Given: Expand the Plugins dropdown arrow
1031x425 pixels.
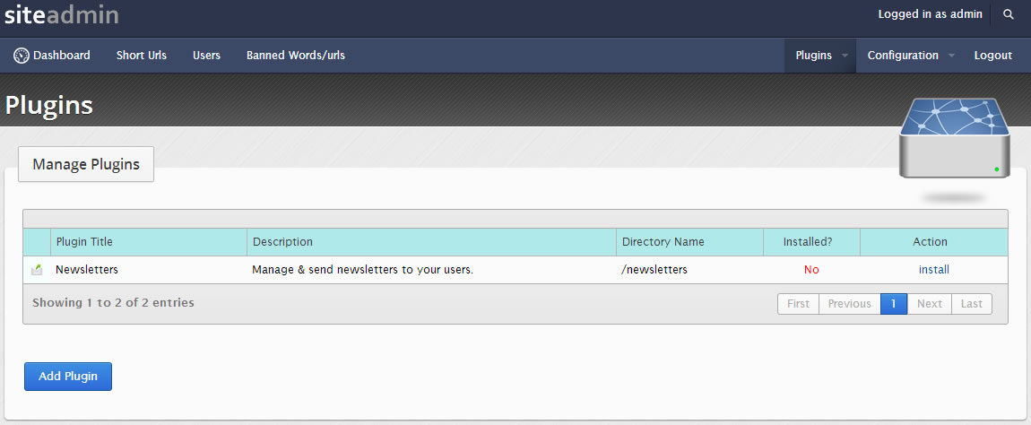Looking at the screenshot, I should [x=845, y=56].
